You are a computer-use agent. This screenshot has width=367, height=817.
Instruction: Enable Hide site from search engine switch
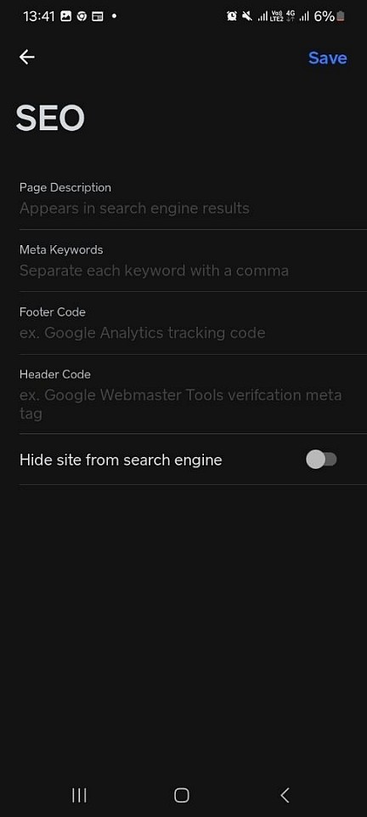(x=321, y=460)
